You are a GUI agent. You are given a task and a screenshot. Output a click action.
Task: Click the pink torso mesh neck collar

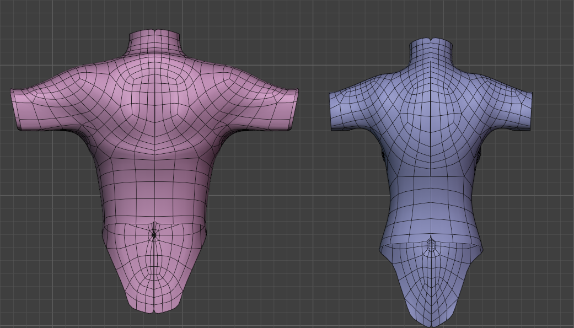[155, 42]
